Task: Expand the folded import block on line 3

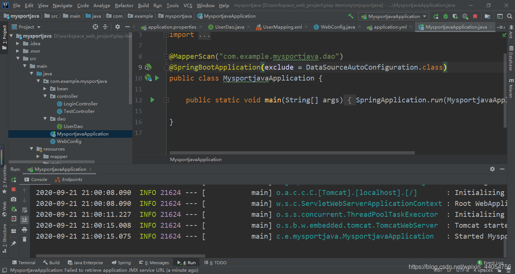Action: (166, 35)
